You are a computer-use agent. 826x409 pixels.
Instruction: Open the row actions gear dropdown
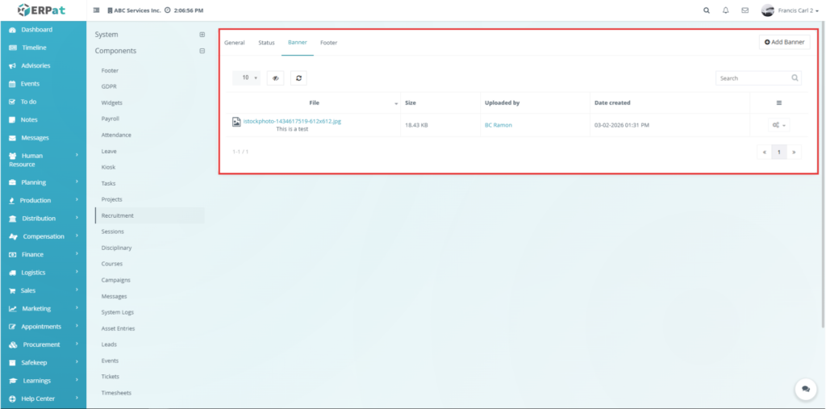[x=778, y=125]
